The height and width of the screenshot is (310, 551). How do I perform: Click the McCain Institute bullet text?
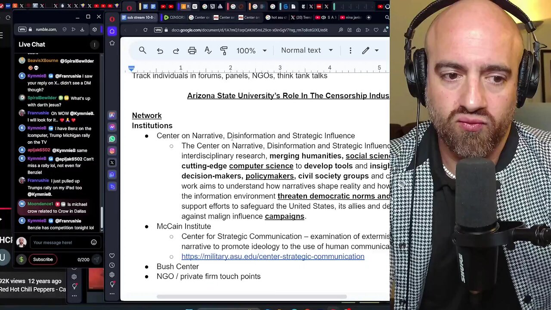pos(184,226)
